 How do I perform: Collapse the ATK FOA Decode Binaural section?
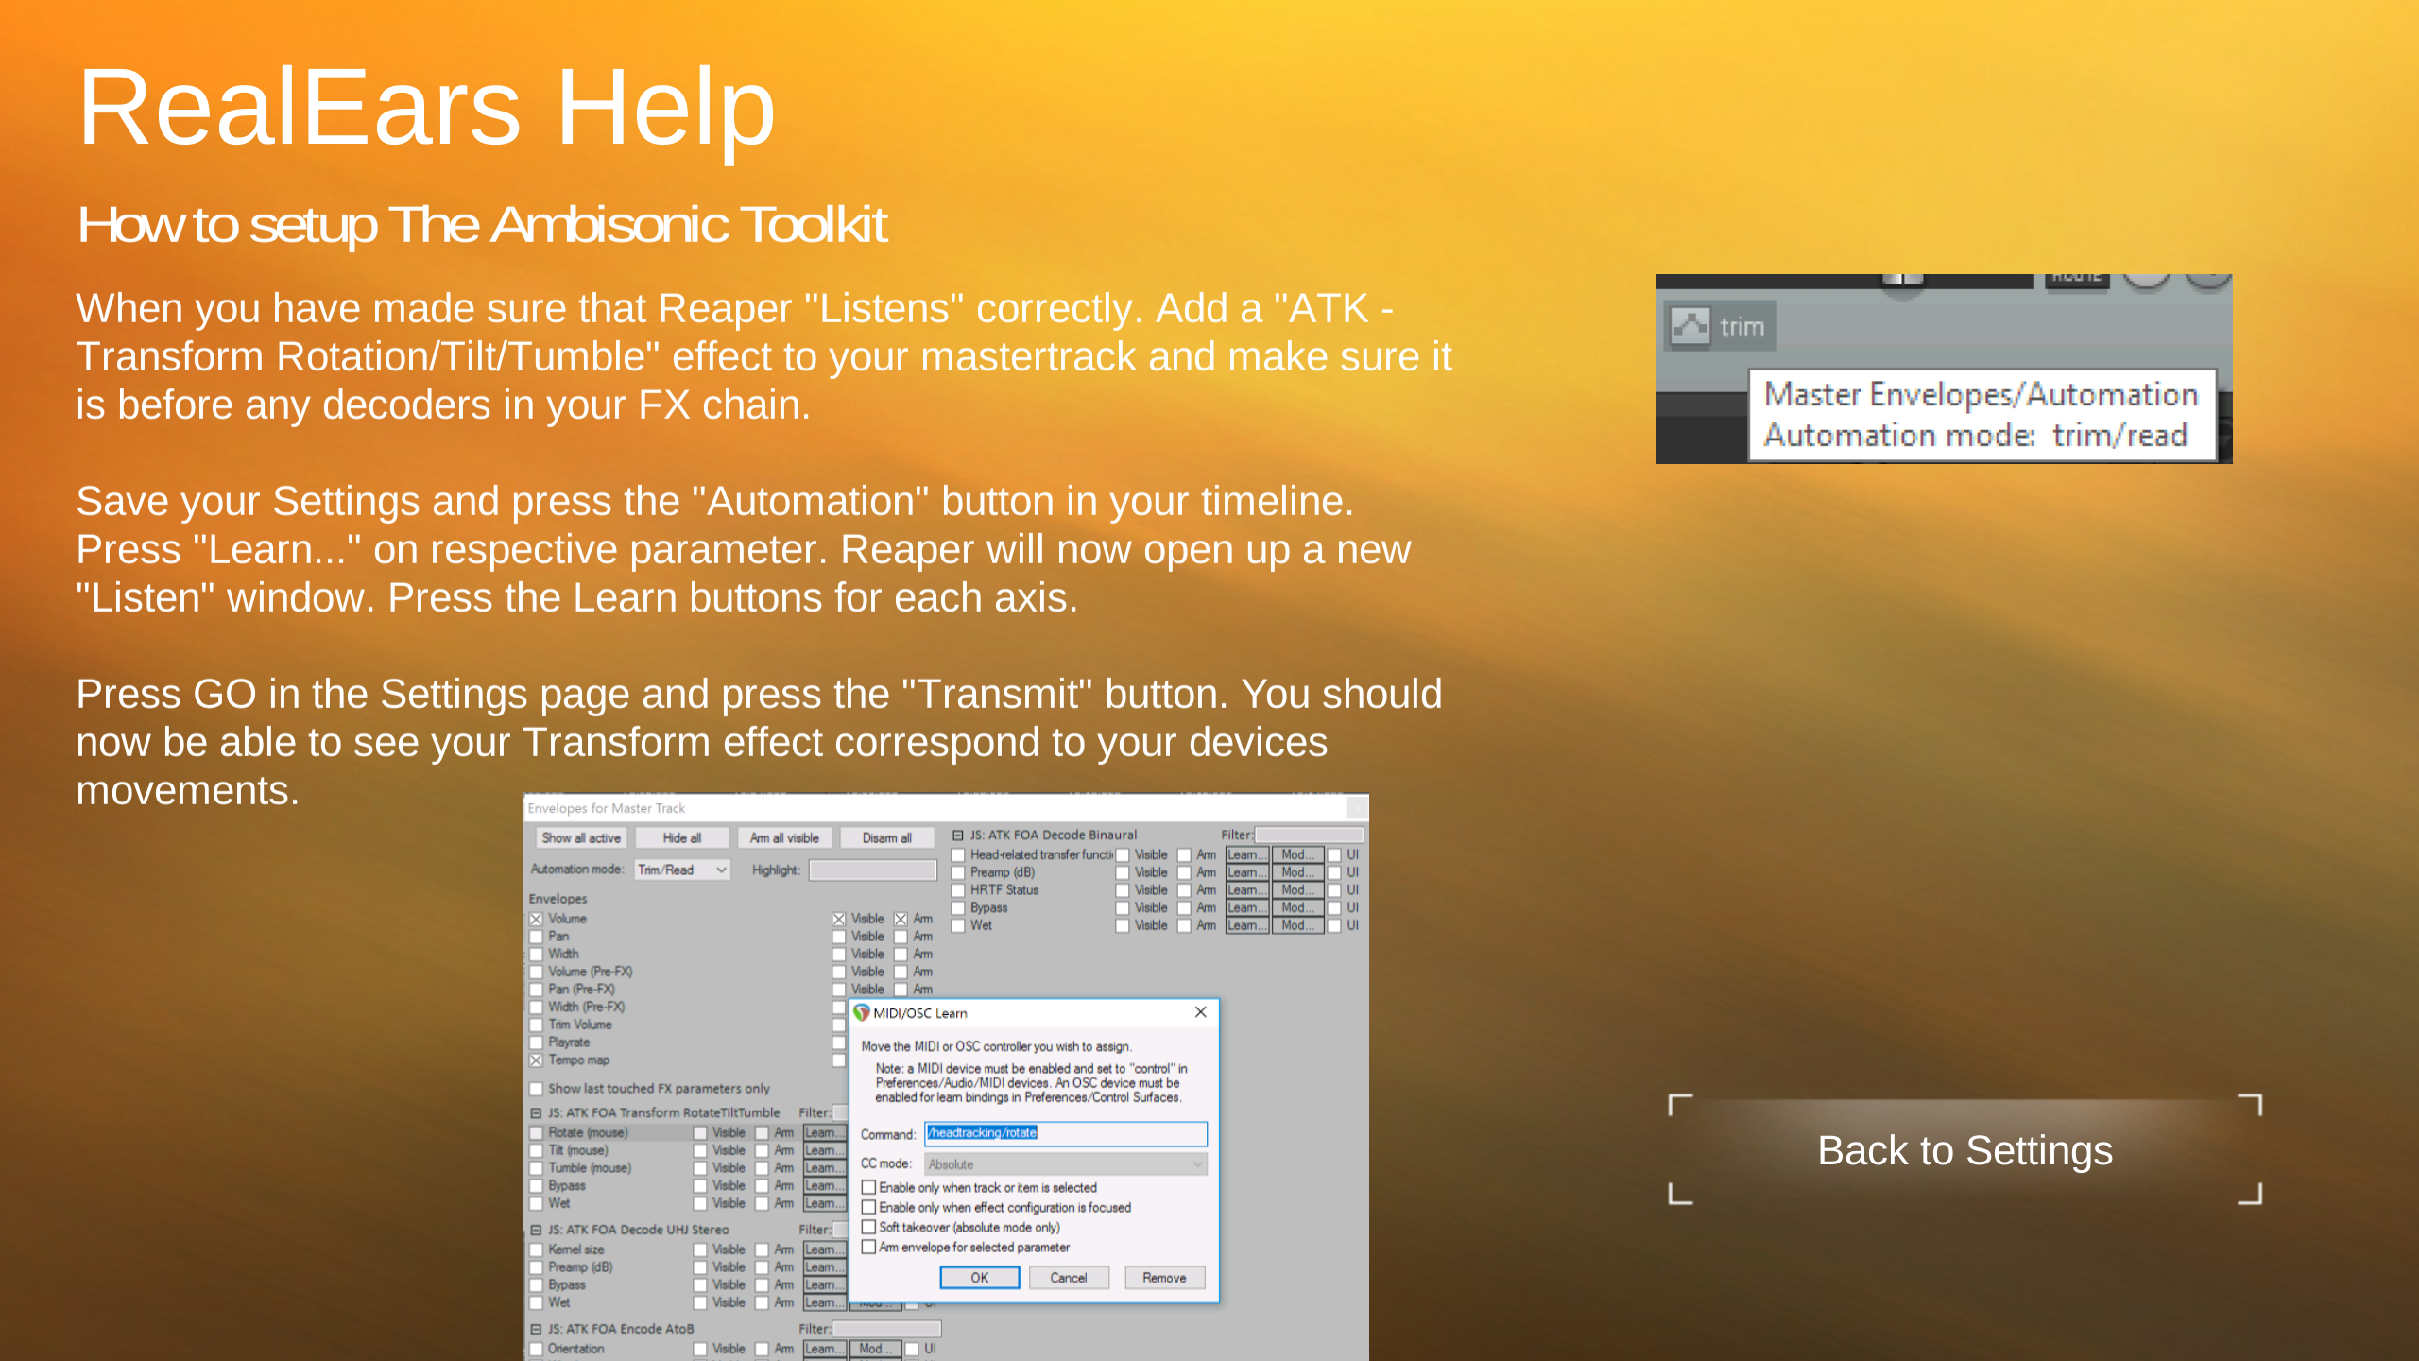pos(958,836)
